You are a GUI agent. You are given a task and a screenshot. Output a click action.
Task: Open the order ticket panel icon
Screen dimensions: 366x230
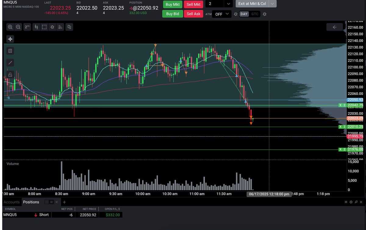point(10,51)
